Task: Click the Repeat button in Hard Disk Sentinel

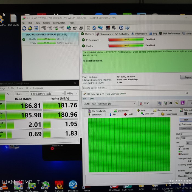Action: coord(186,77)
